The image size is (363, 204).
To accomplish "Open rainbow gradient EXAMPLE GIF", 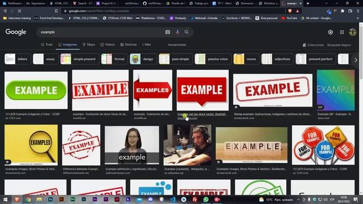I will (336, 90).
